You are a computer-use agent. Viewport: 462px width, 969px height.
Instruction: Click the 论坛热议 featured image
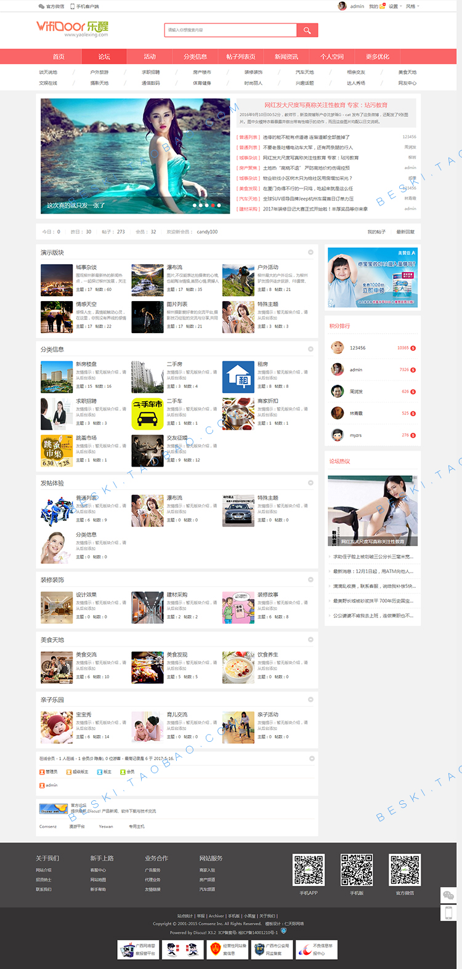373,511
